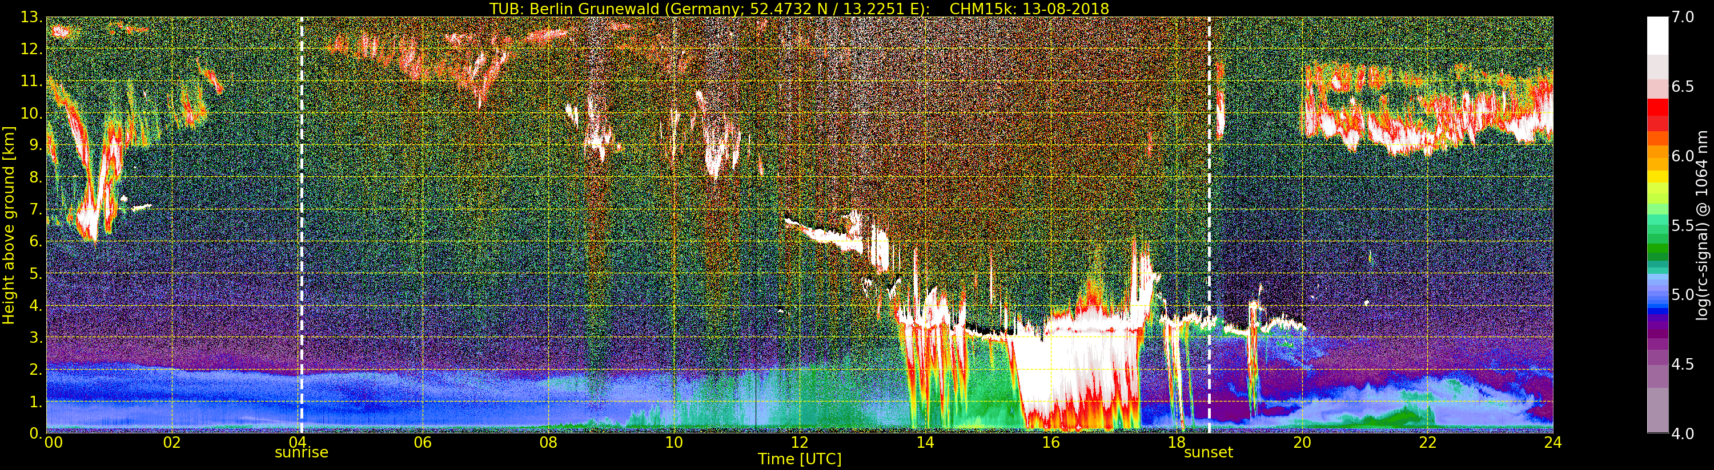Click the white dashed sunset line
Image resolution: width=1714 pixels, height=470 pixels.
click(1209, 225)
